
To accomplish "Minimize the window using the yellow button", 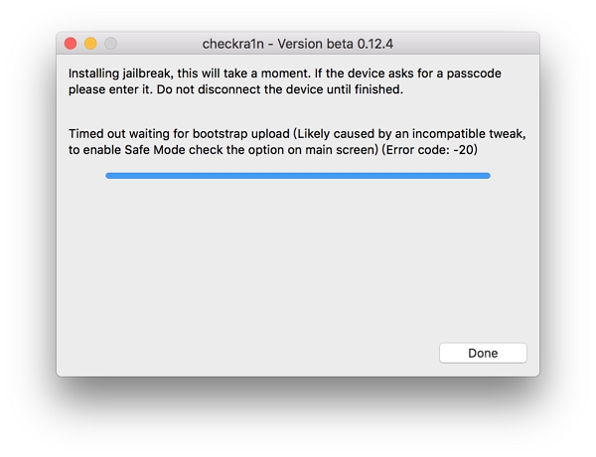I will [x=90, y=44].
